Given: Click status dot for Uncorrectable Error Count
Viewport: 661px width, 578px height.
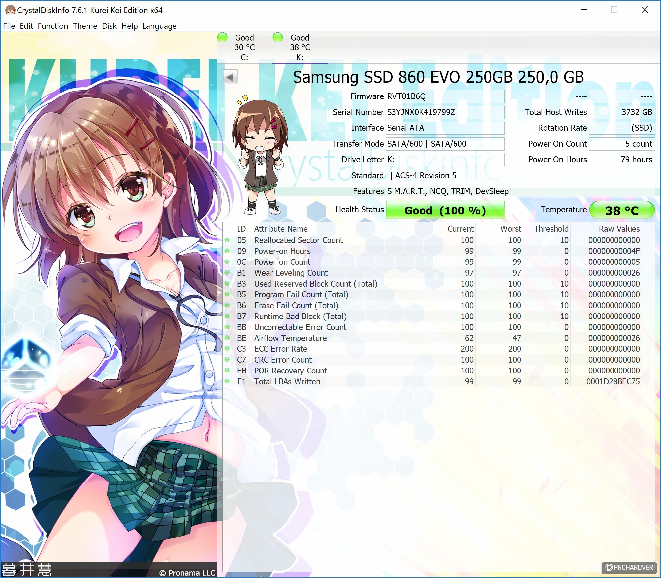Looking at the screenshot, I should tap(227, 327).
